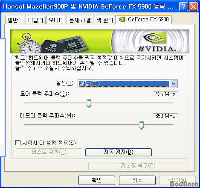Click the core clock slider thumb

pyautogui.click(x=89, y=103)
